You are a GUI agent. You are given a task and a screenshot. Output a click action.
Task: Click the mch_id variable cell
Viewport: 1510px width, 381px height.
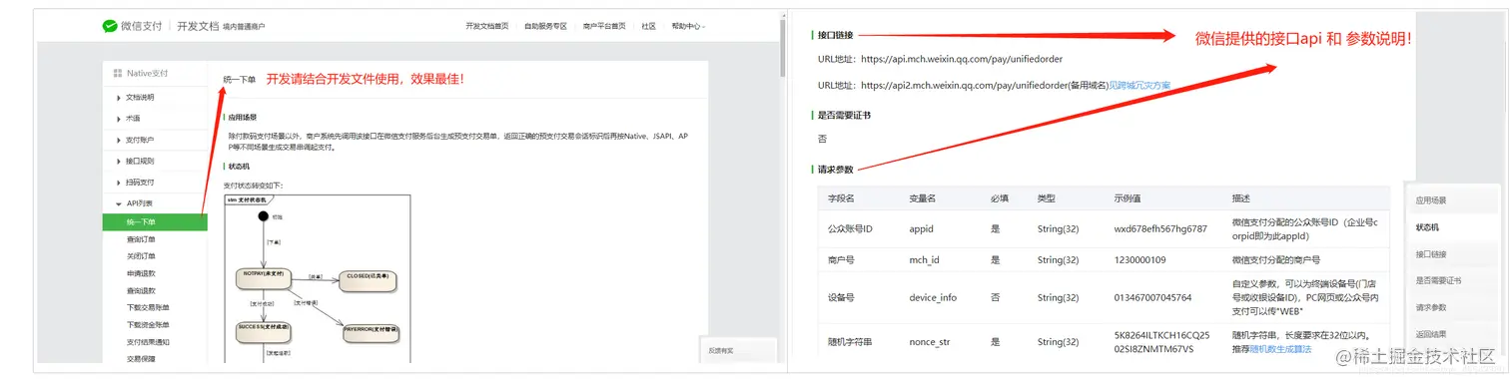coord(924,259)
